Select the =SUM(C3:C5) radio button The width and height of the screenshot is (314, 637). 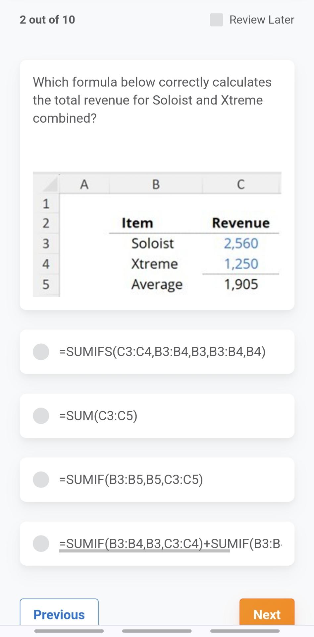tap(41, 416)
